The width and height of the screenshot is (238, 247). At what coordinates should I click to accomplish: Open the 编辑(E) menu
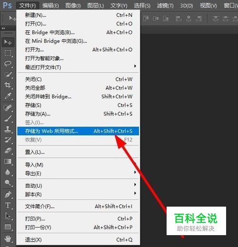coord(50,6)
